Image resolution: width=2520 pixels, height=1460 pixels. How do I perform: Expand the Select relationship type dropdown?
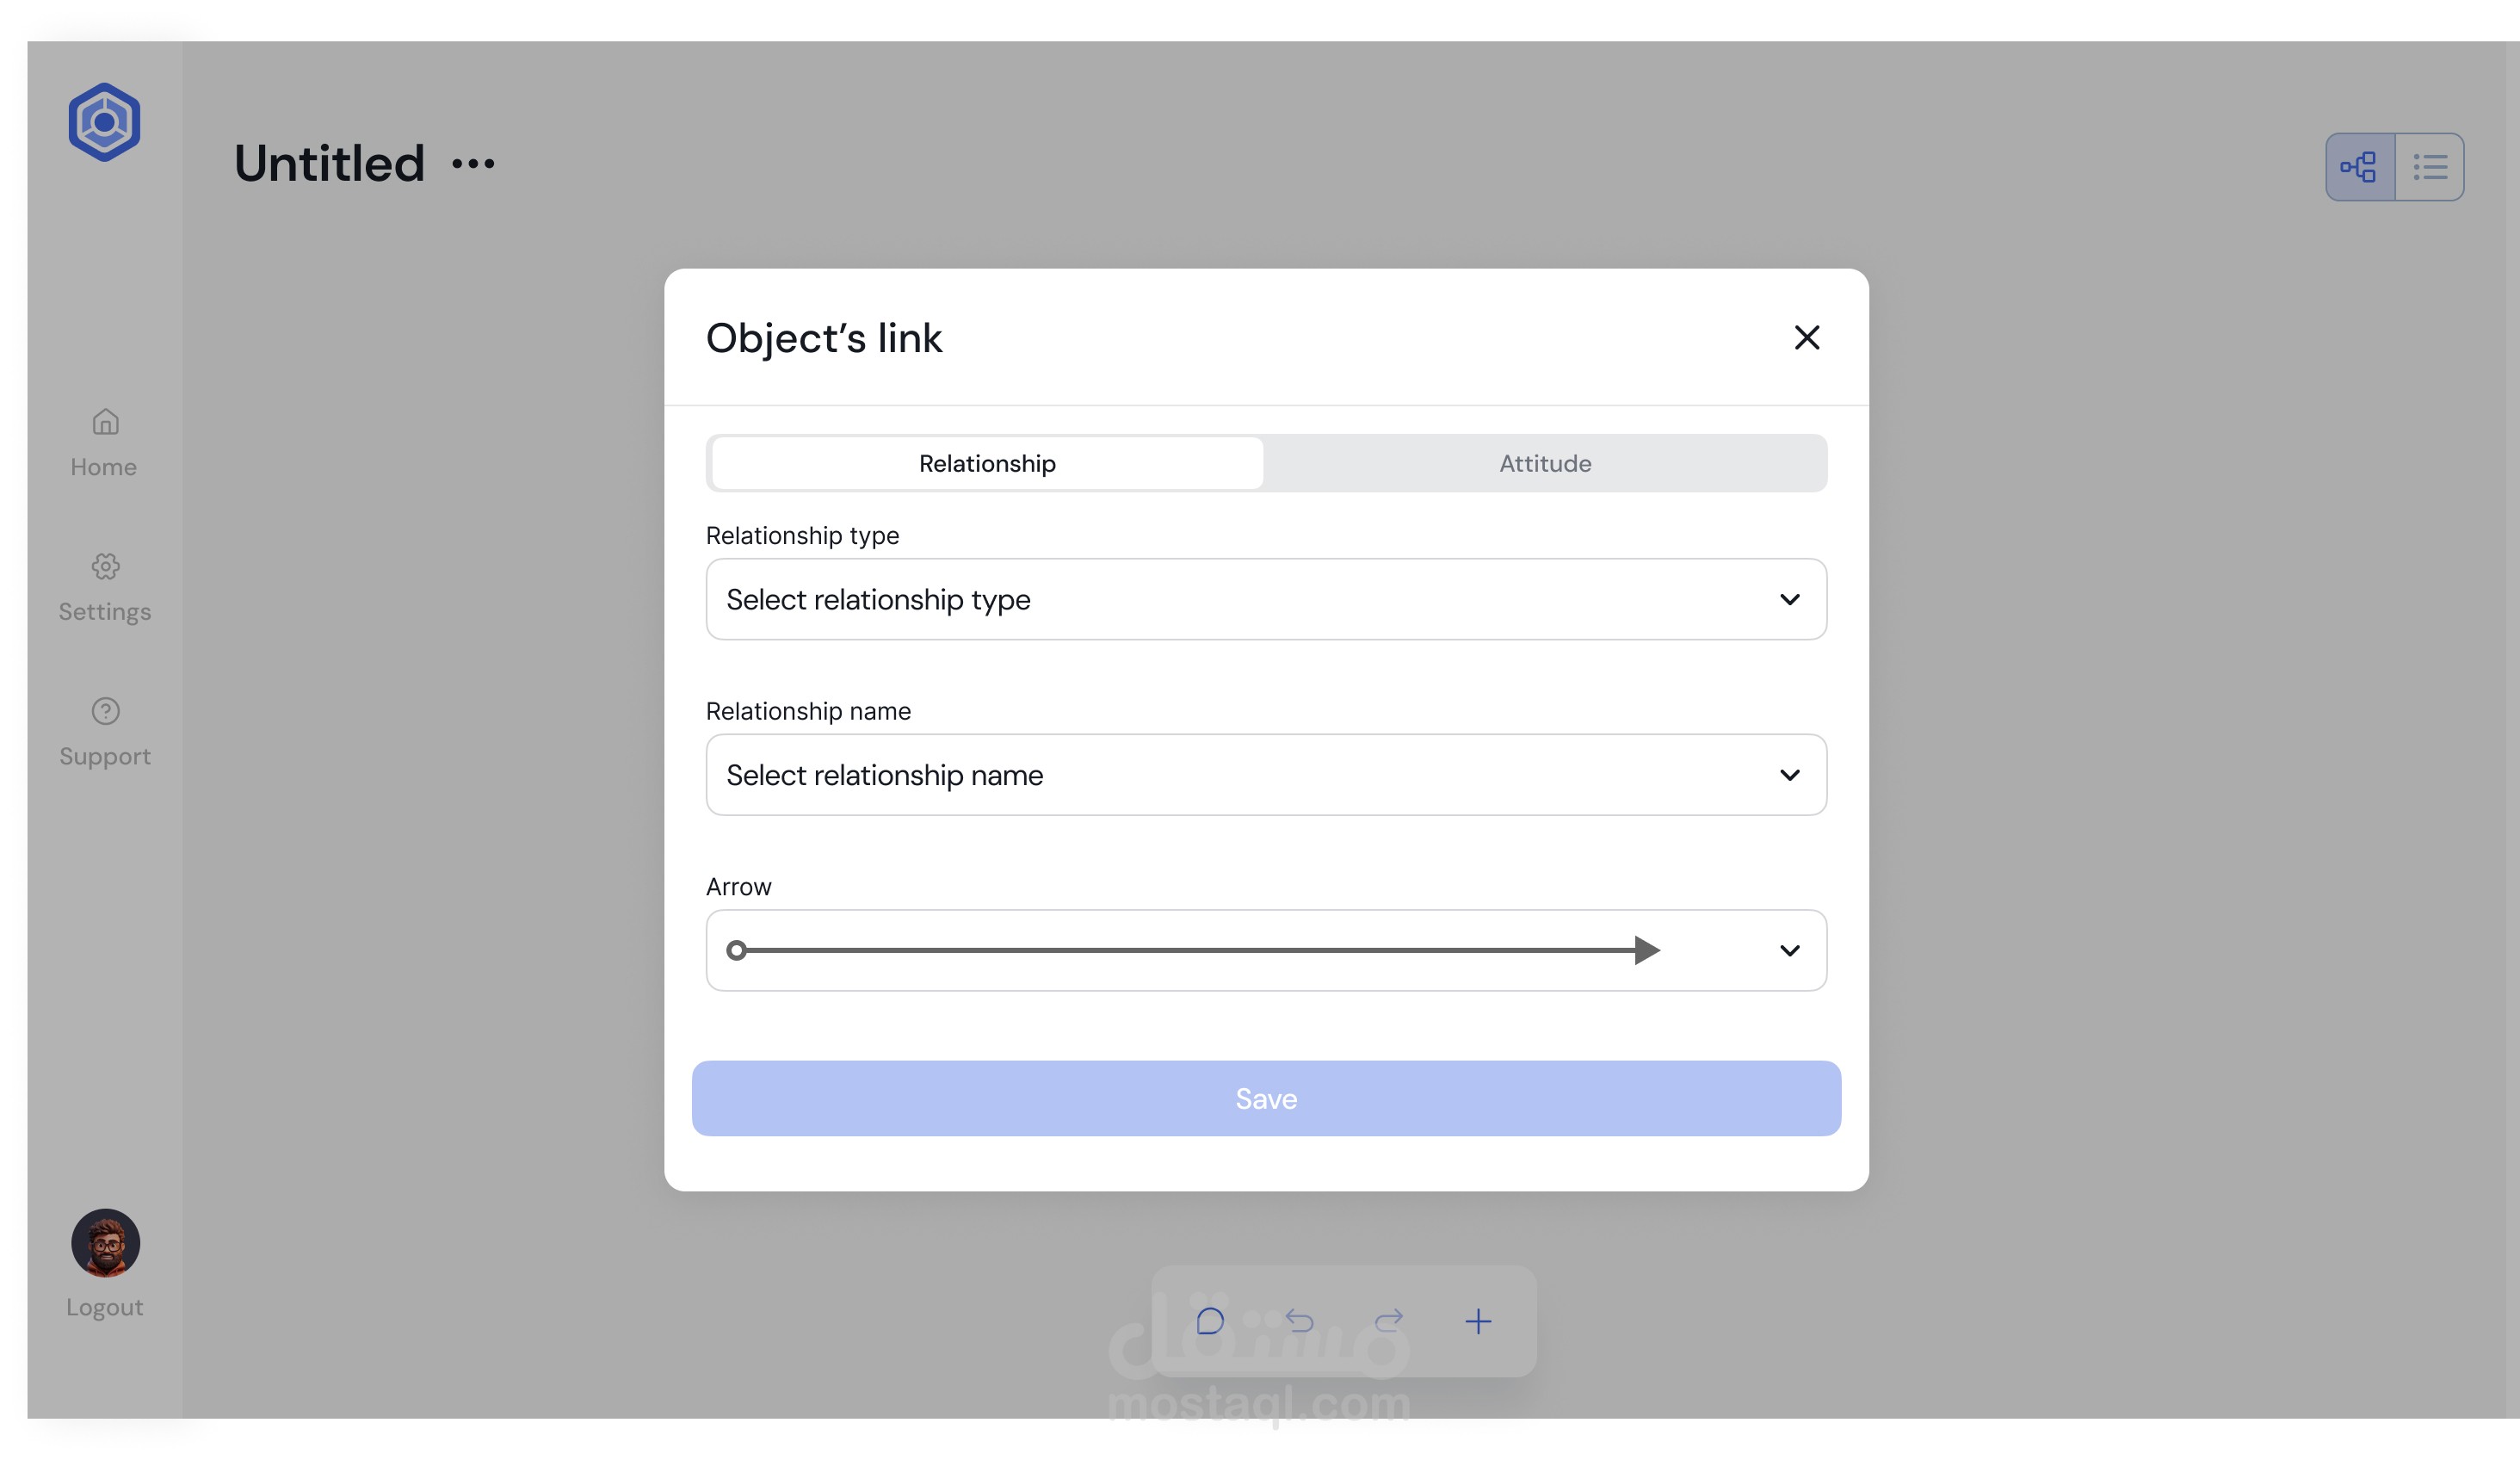click(x=1266, y=599)
